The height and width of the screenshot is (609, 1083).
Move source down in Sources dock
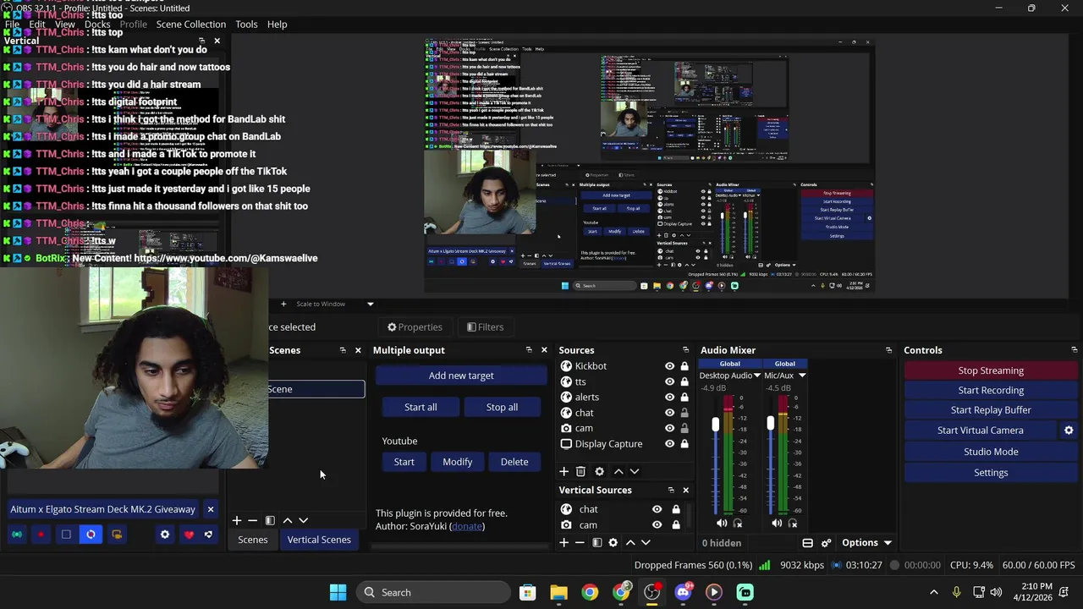coord(635,471)
